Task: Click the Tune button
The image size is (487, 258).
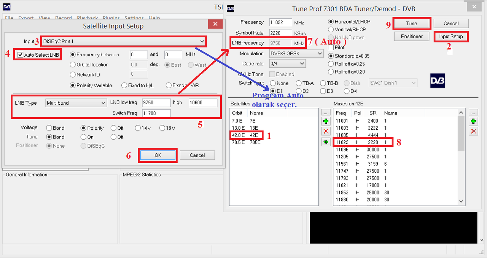Action: (411, 24)
